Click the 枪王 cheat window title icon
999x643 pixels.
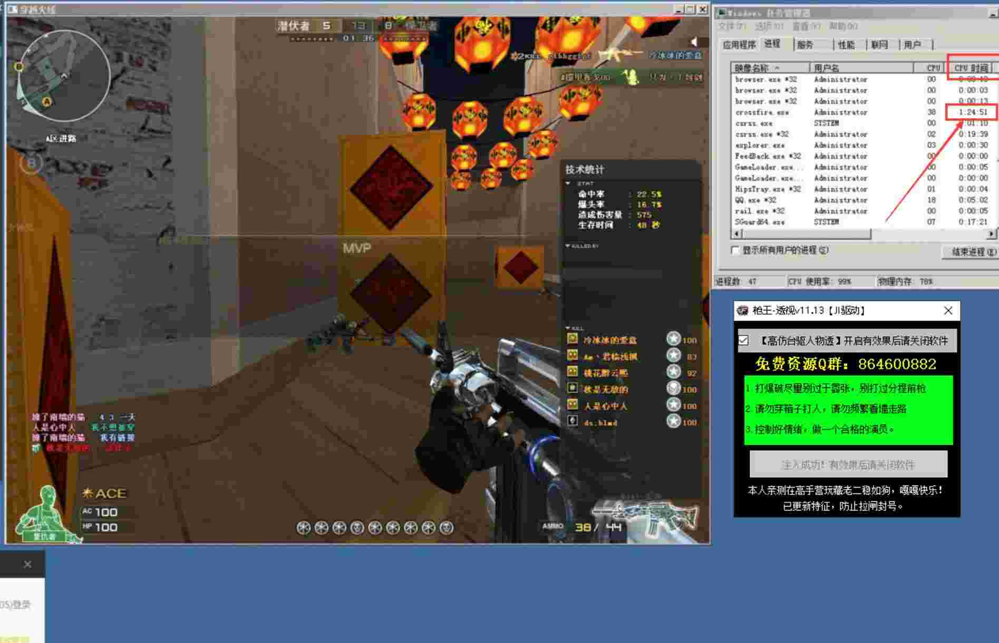coord(742,310)
